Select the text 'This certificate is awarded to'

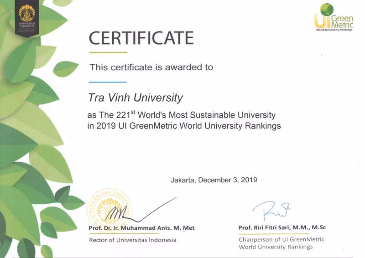click(x=151, y=67)
